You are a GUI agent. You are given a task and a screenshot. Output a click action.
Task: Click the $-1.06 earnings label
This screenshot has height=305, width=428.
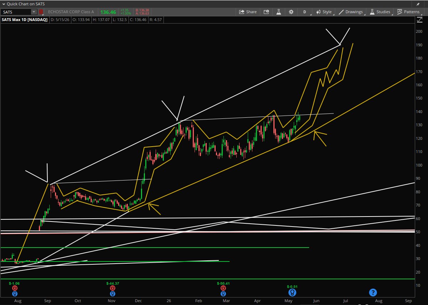[x=14, y=284]
